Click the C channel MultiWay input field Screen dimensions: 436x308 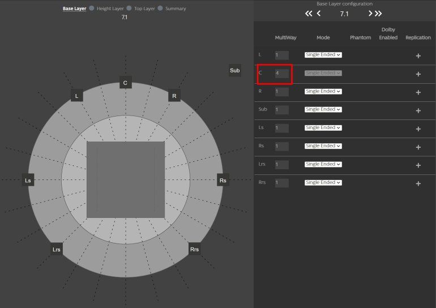(x=281, y=74)
